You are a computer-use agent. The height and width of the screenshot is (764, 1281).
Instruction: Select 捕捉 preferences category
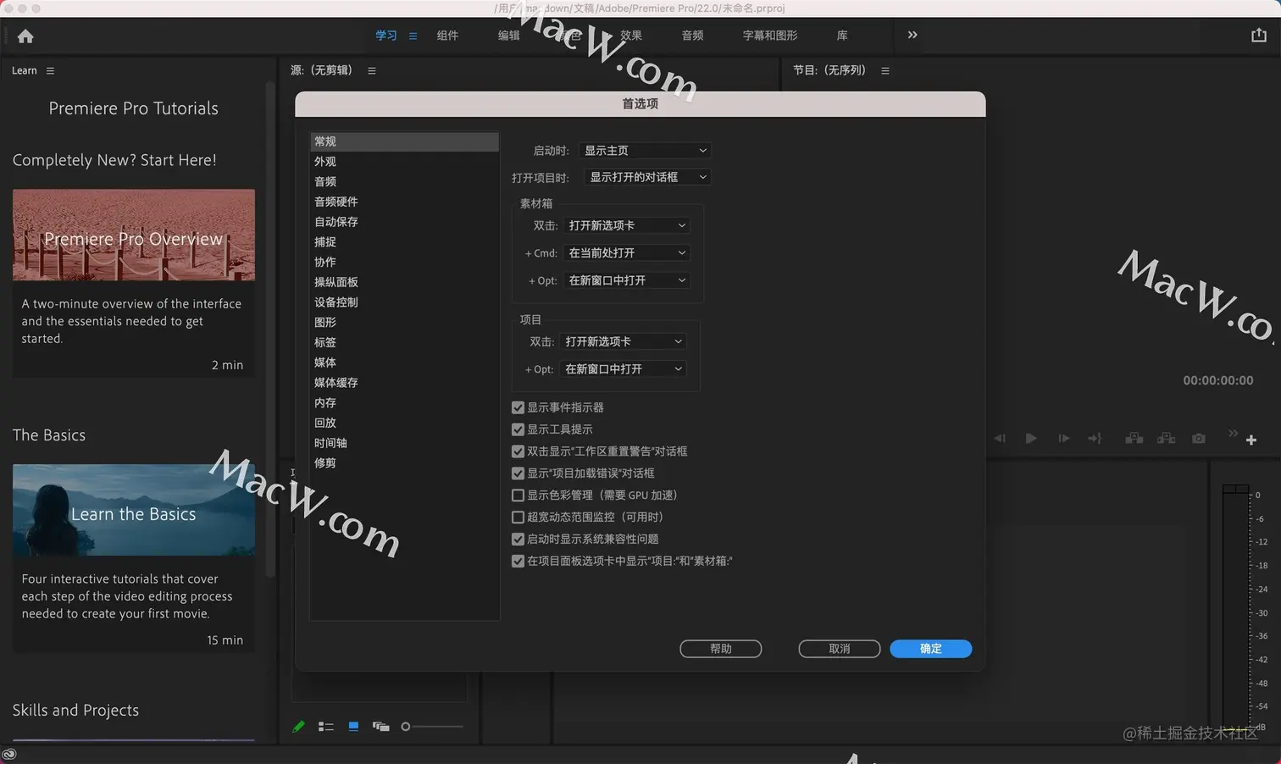tap(404, 242)
